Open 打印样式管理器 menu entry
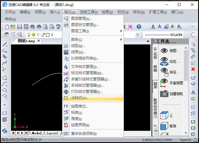199x143 pixels. click(93, 92)
